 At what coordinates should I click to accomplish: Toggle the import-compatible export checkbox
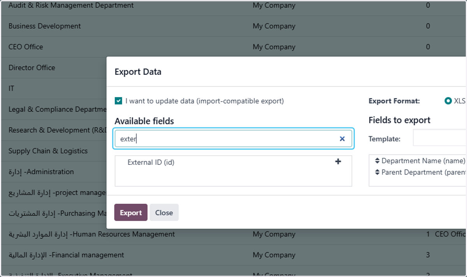118,101
